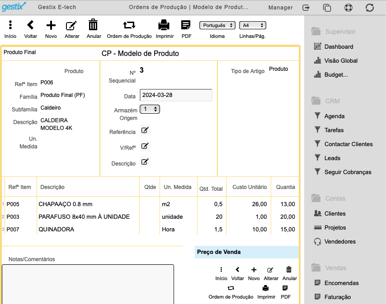
Task: Click top toolbar Alterar edit icon
Action: point(71,26)
